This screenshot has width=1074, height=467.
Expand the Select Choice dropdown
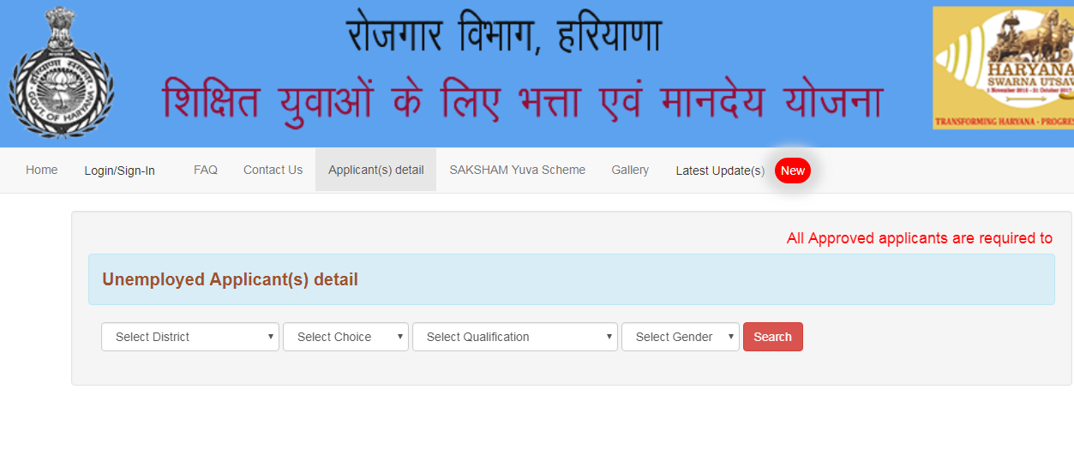tap(345, 337)
